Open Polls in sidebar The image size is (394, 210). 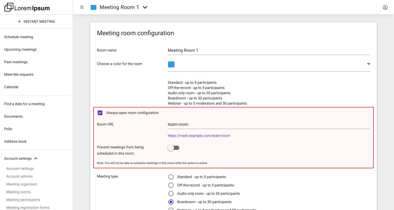pos(8,129)
